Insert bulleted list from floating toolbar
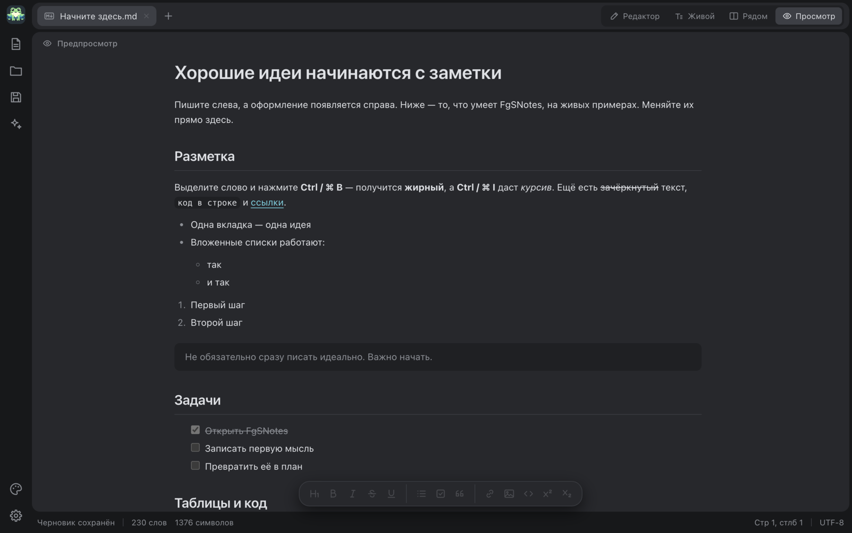Image resolution: width=852 pixels, height=533 pixels. coord(421,494)
